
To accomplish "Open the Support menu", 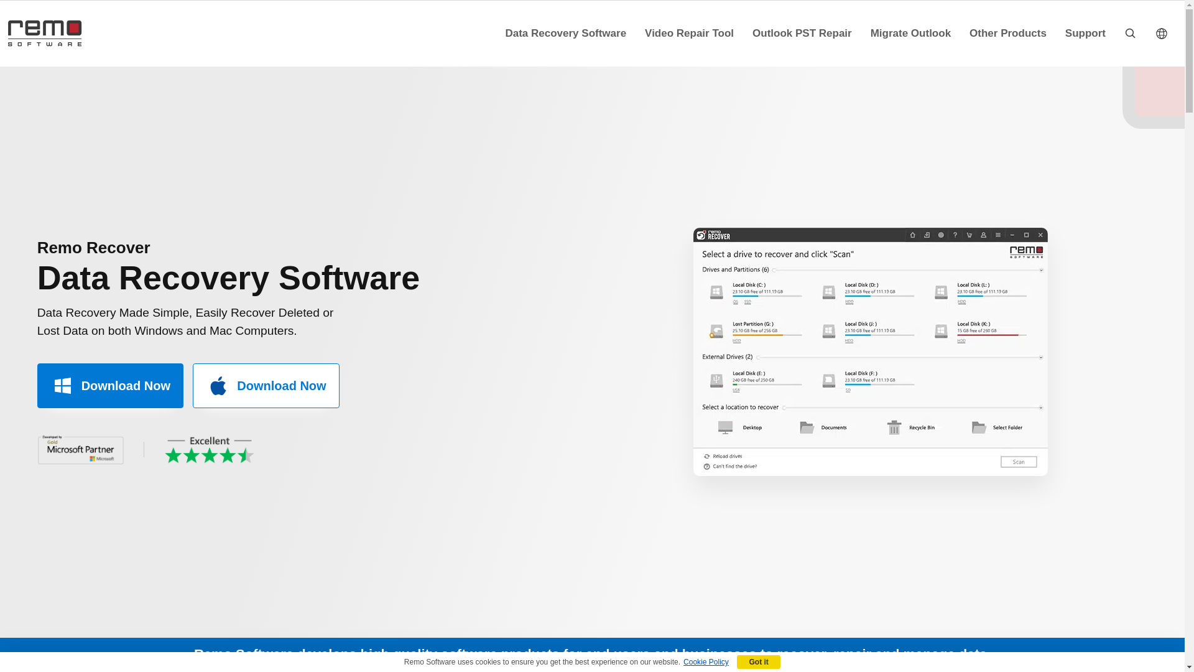I will (x=1085, y=33).
